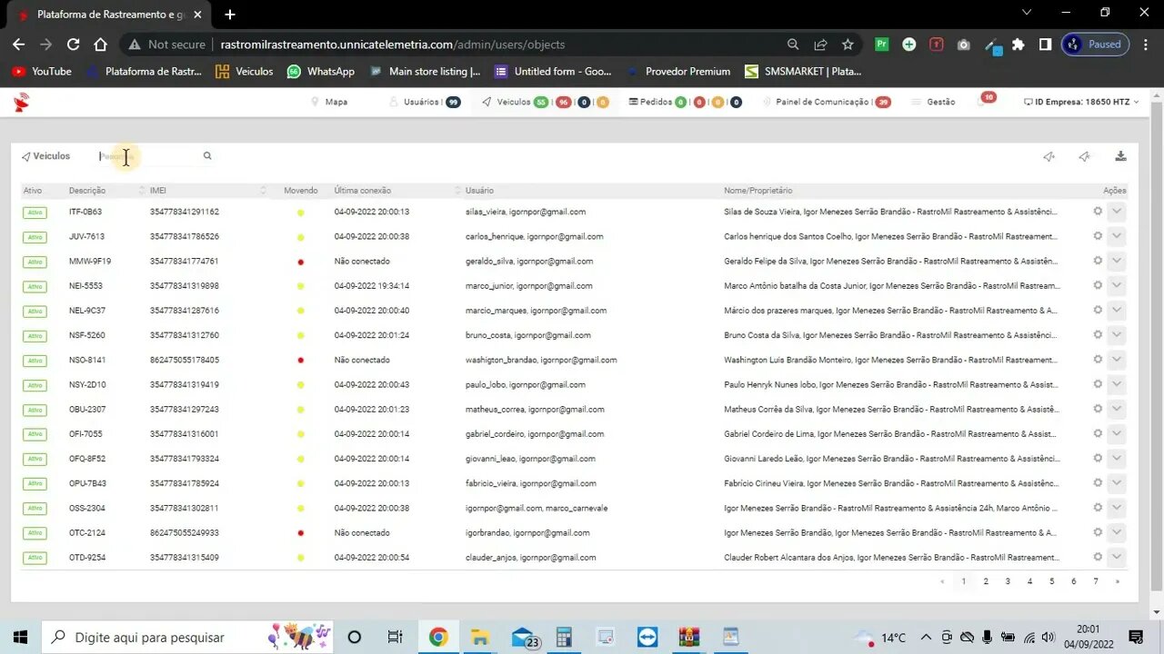Bookmark this page with the star icon
The image size is (1164, 654).
[848, 44]
